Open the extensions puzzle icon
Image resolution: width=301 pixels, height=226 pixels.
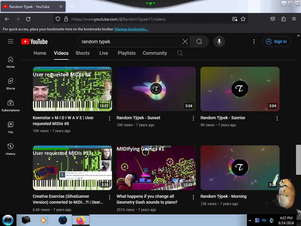[283, 19]
